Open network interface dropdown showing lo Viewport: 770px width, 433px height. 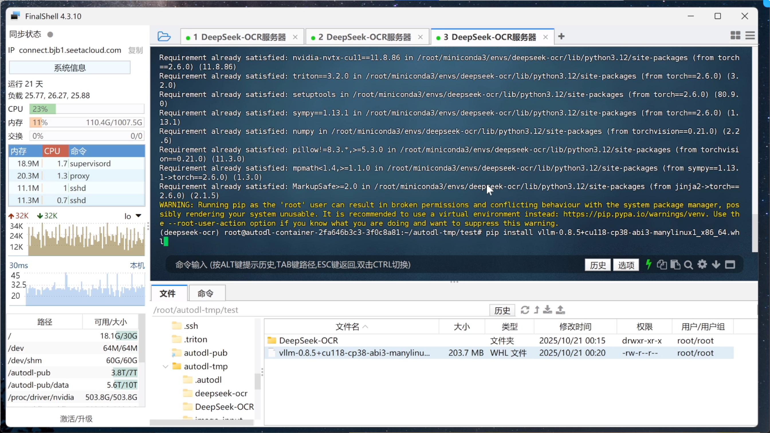[133, 216]
